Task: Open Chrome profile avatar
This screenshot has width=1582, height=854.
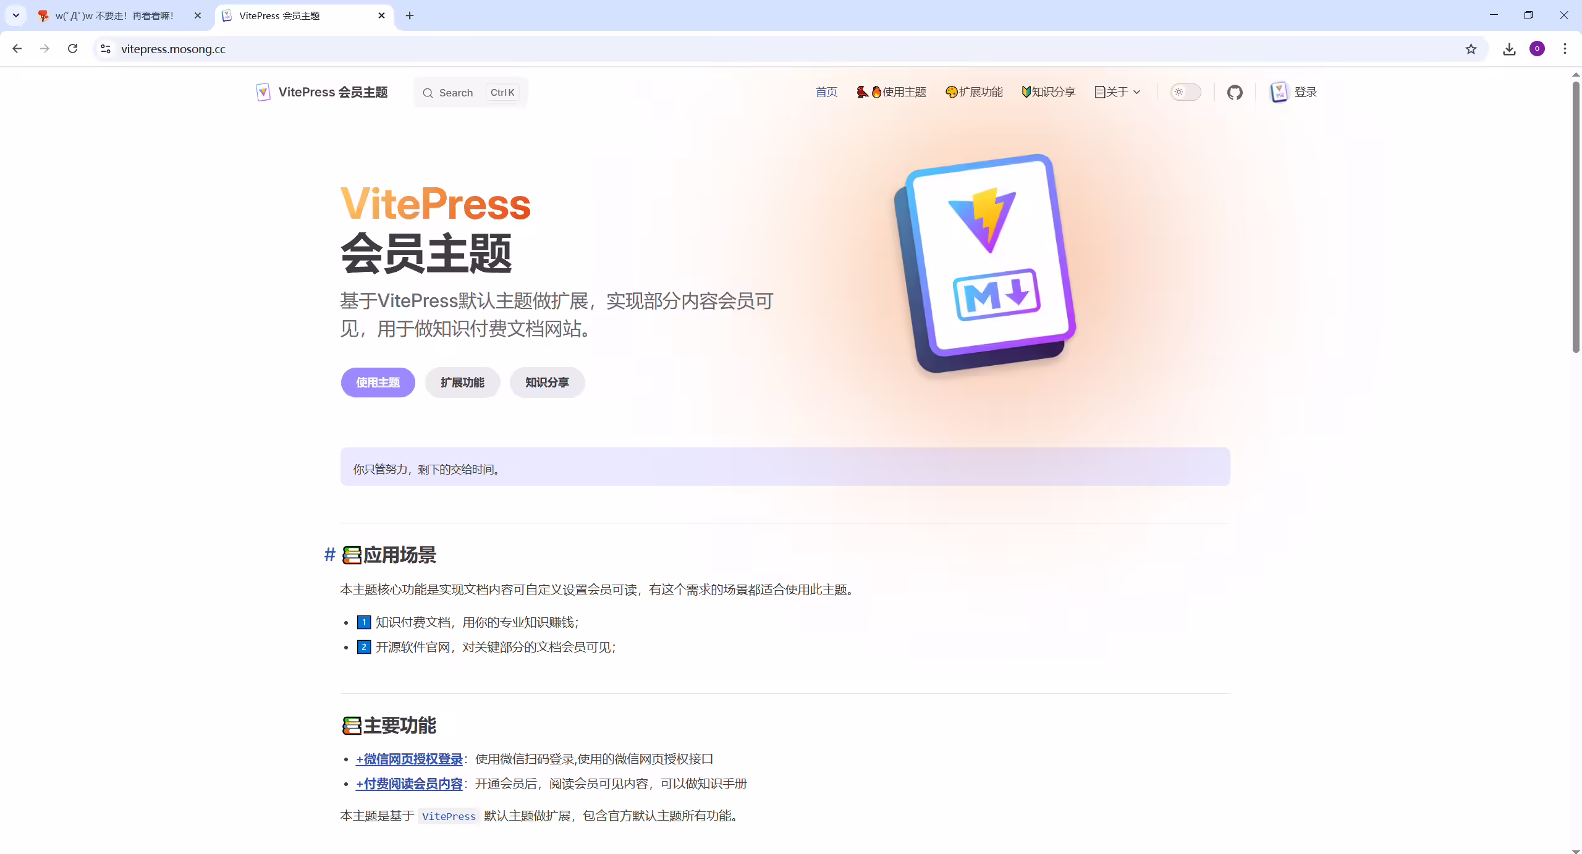Action: 1537,49
